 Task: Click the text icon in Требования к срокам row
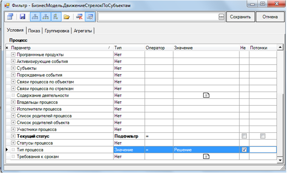(206, 156)
